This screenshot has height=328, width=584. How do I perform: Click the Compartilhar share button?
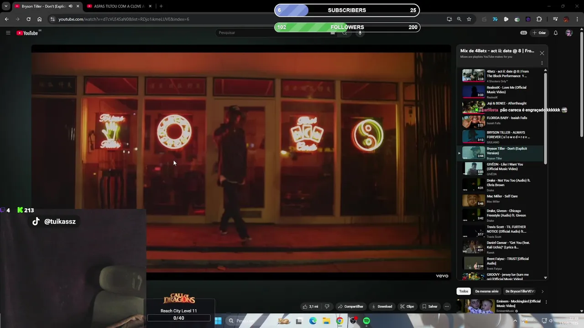pos(350,307)
